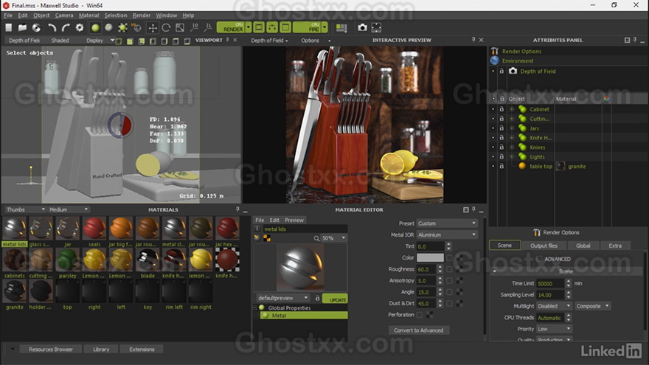Switch to Global render options tab

point(583,246)
